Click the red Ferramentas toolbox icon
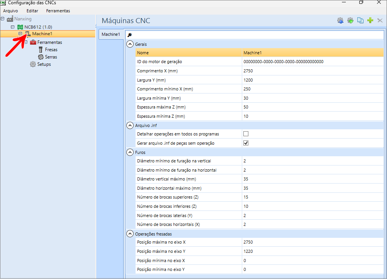 pos(33,42)
